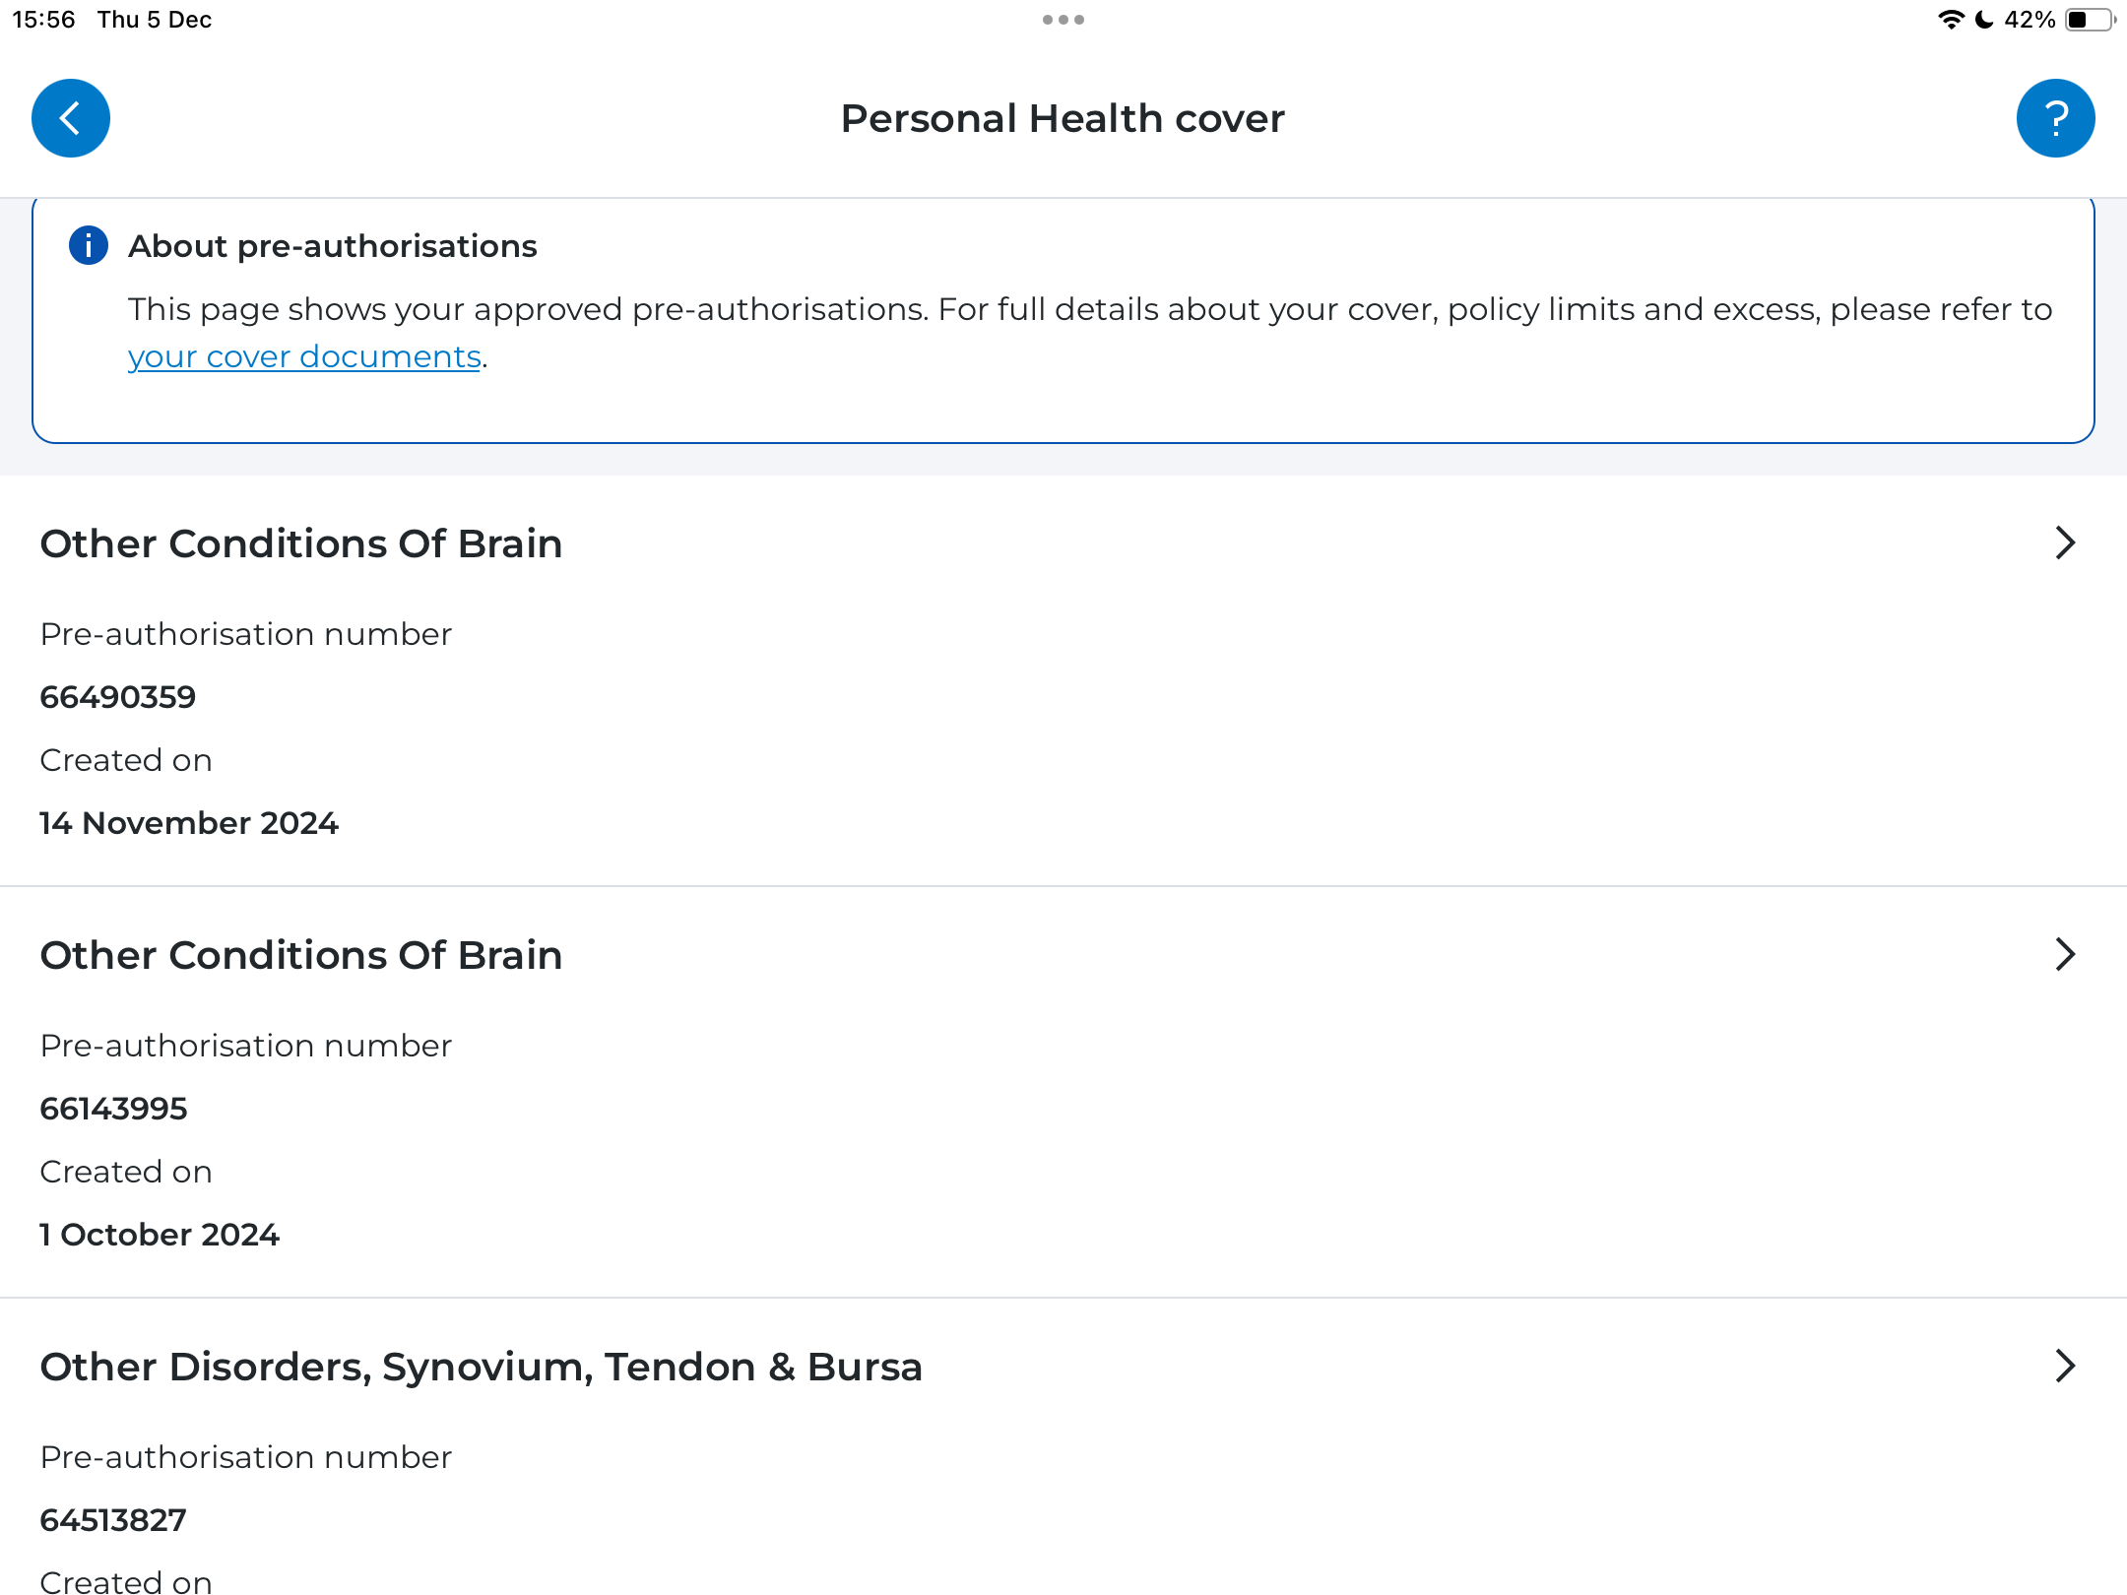
Task: Tap the Personal Health cover page title
Action: (1063, 118)
